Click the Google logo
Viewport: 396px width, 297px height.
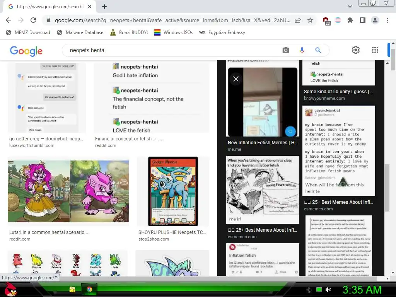pos(26,51)
